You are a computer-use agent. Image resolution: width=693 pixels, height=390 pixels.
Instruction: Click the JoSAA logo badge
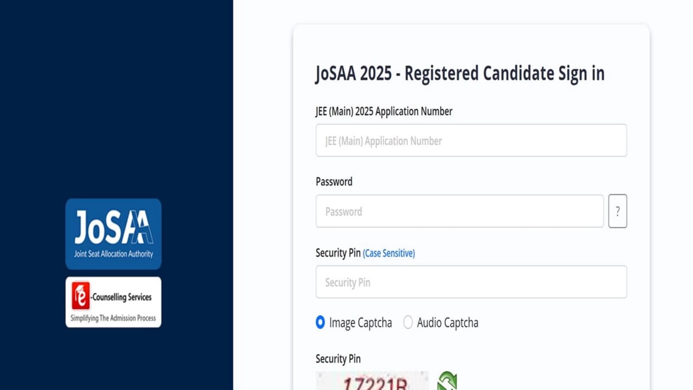point(114,234)
